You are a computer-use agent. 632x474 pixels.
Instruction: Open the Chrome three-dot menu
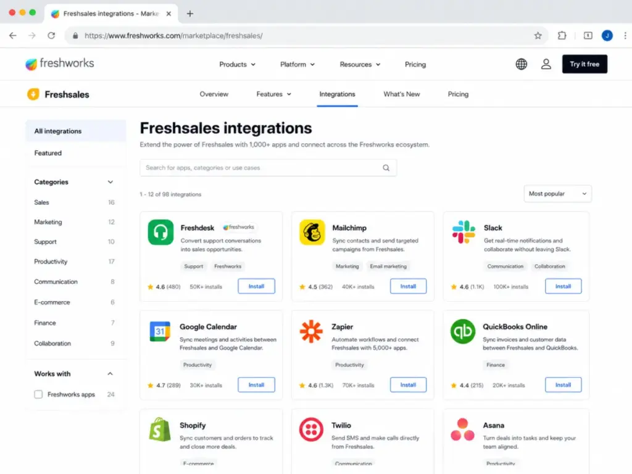point(625,35)
